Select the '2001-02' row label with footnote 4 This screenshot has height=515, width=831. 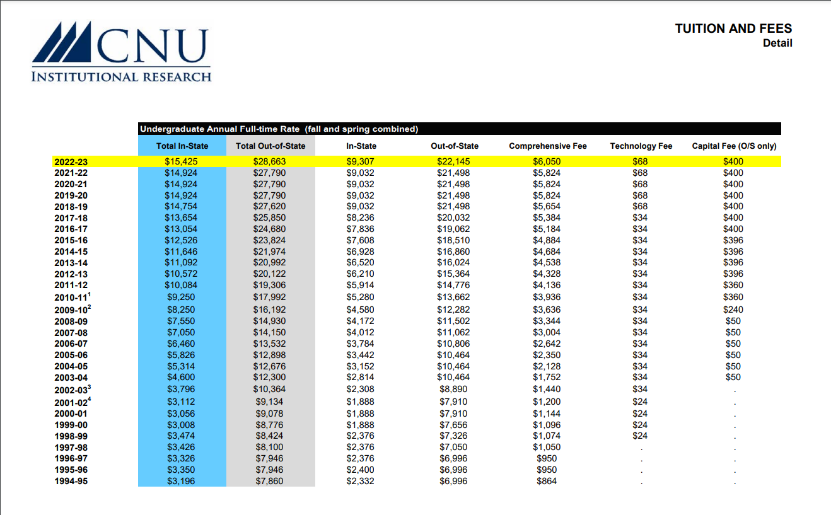[x=73, y=402]
